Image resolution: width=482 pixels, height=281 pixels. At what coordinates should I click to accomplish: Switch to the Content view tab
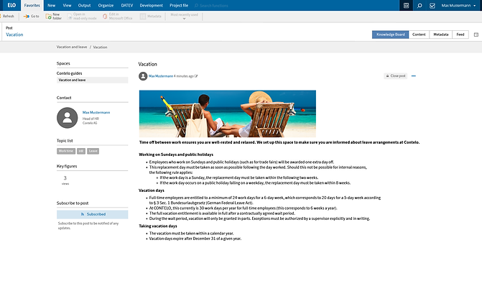[419, 34]
